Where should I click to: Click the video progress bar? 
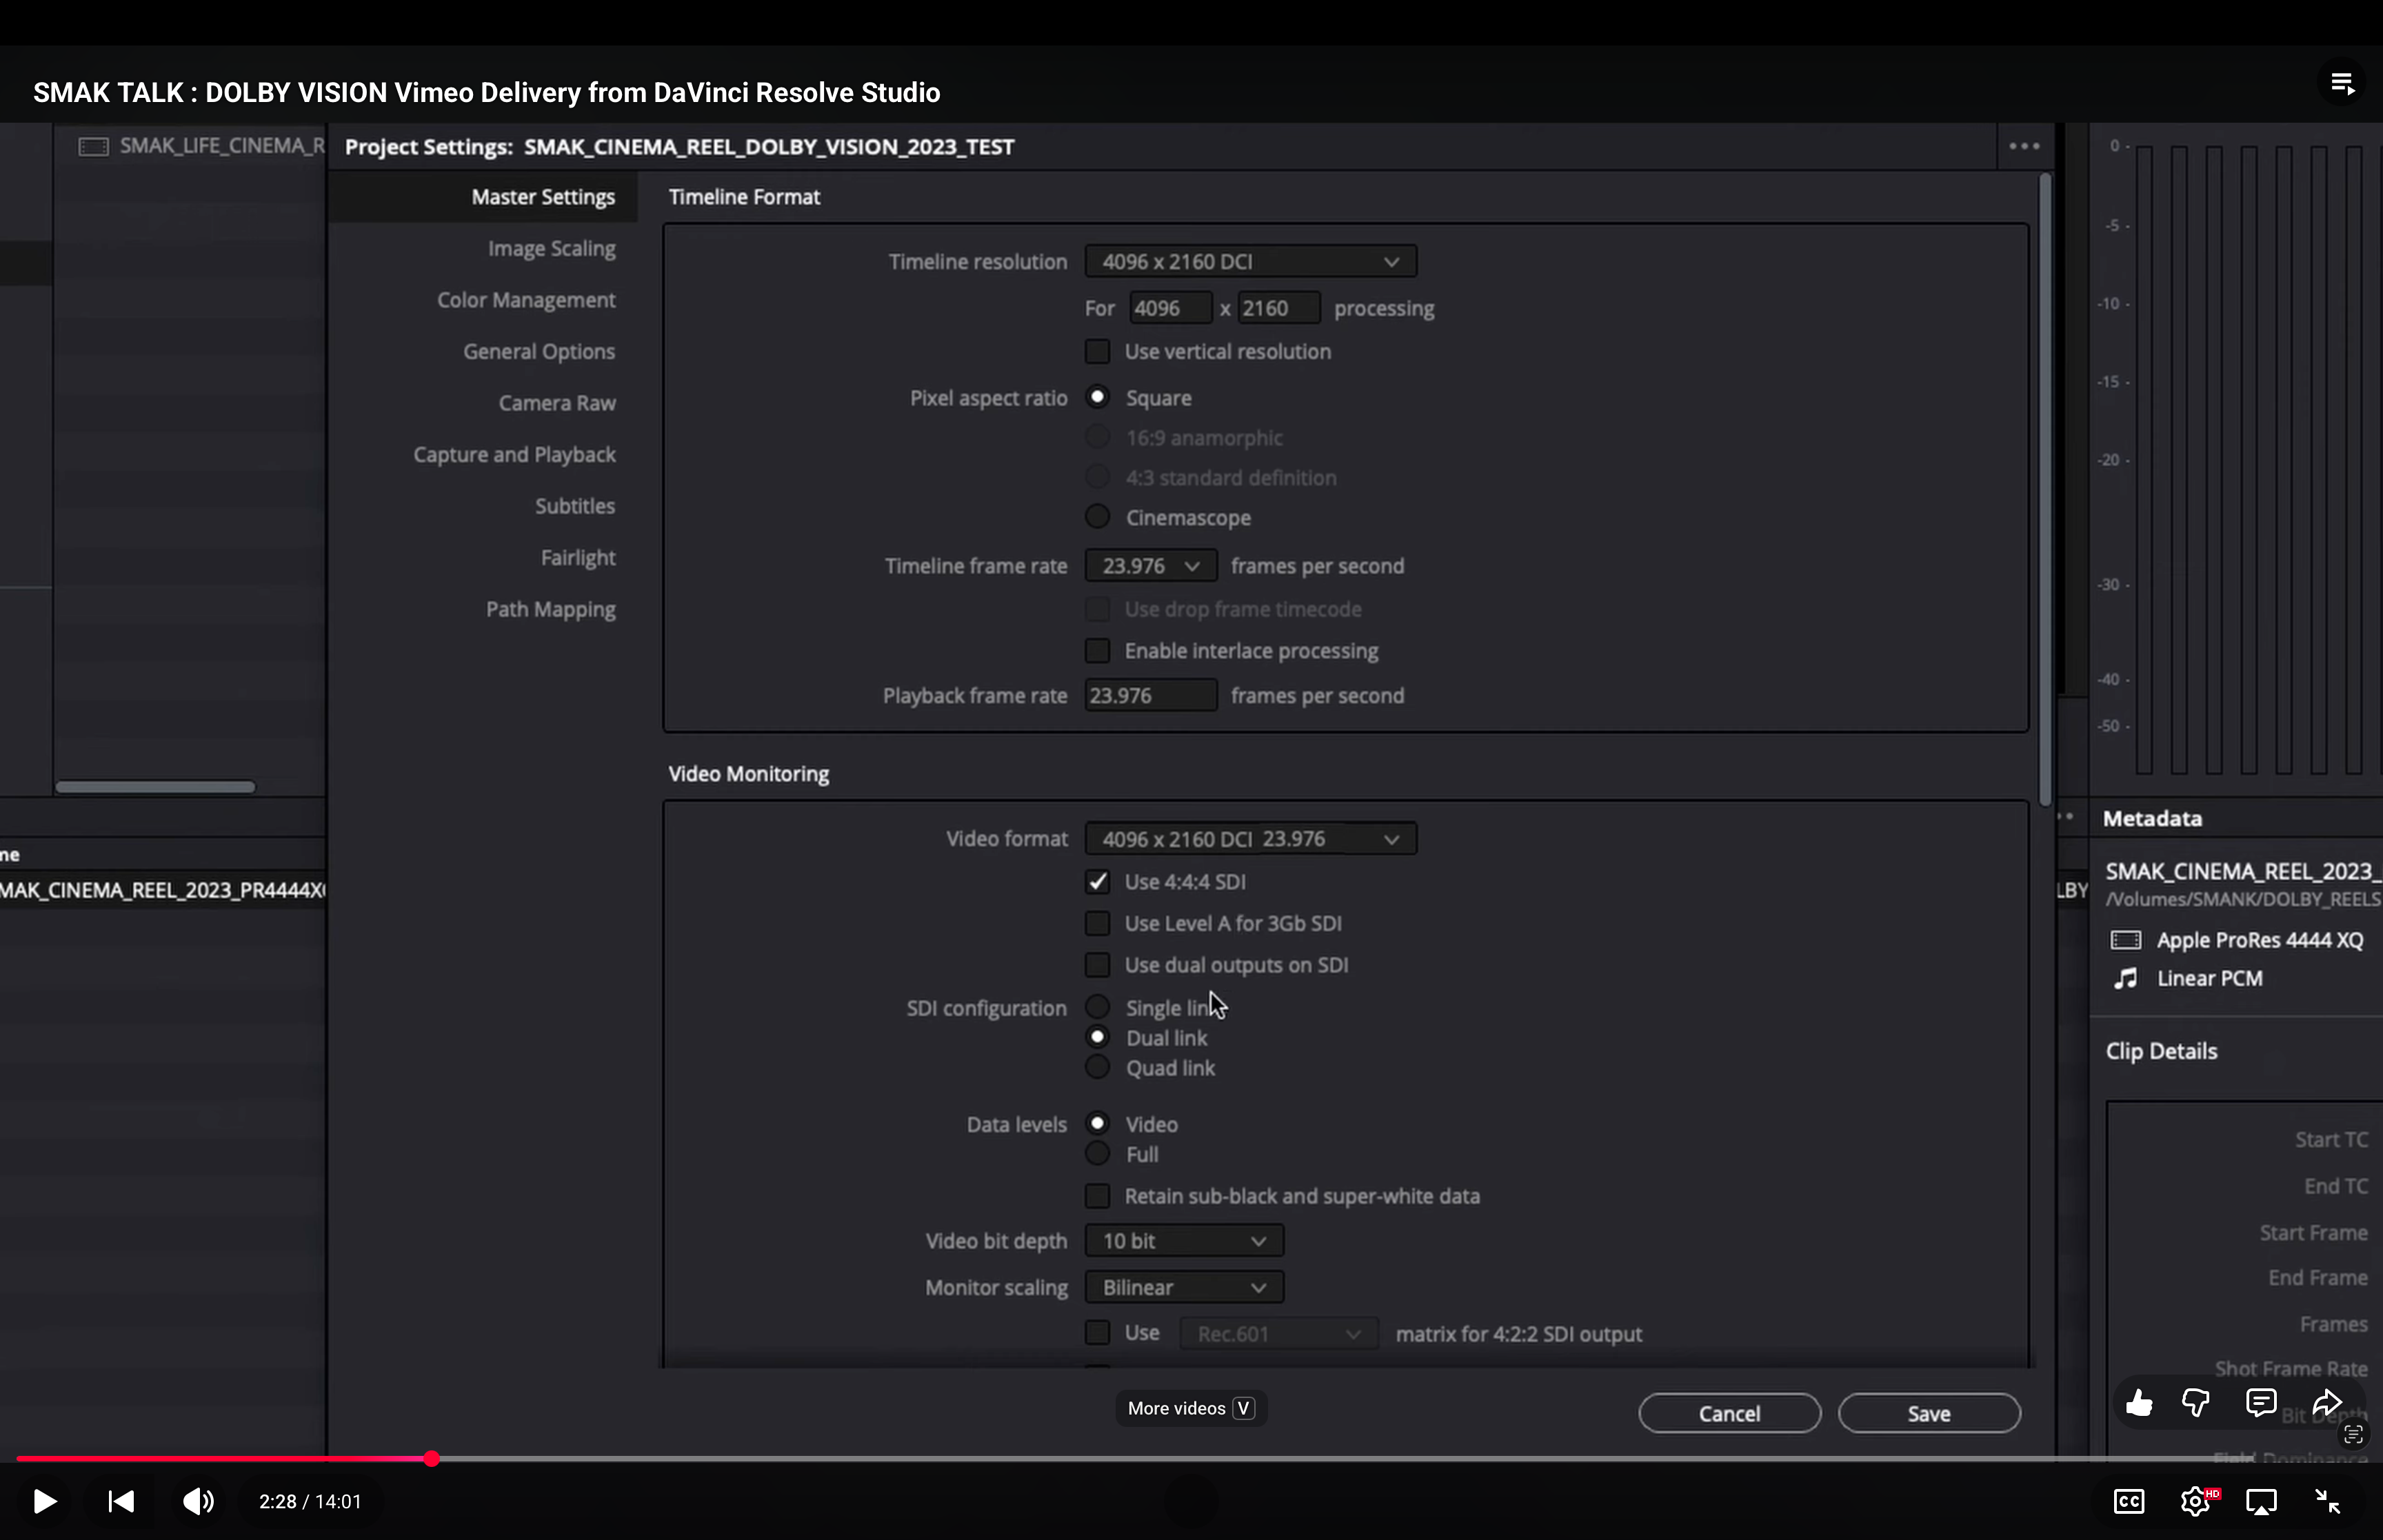click(1200, 1459)
